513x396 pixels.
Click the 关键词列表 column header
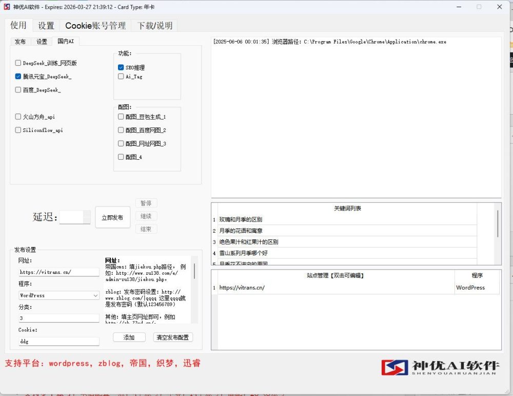point(347,209)
